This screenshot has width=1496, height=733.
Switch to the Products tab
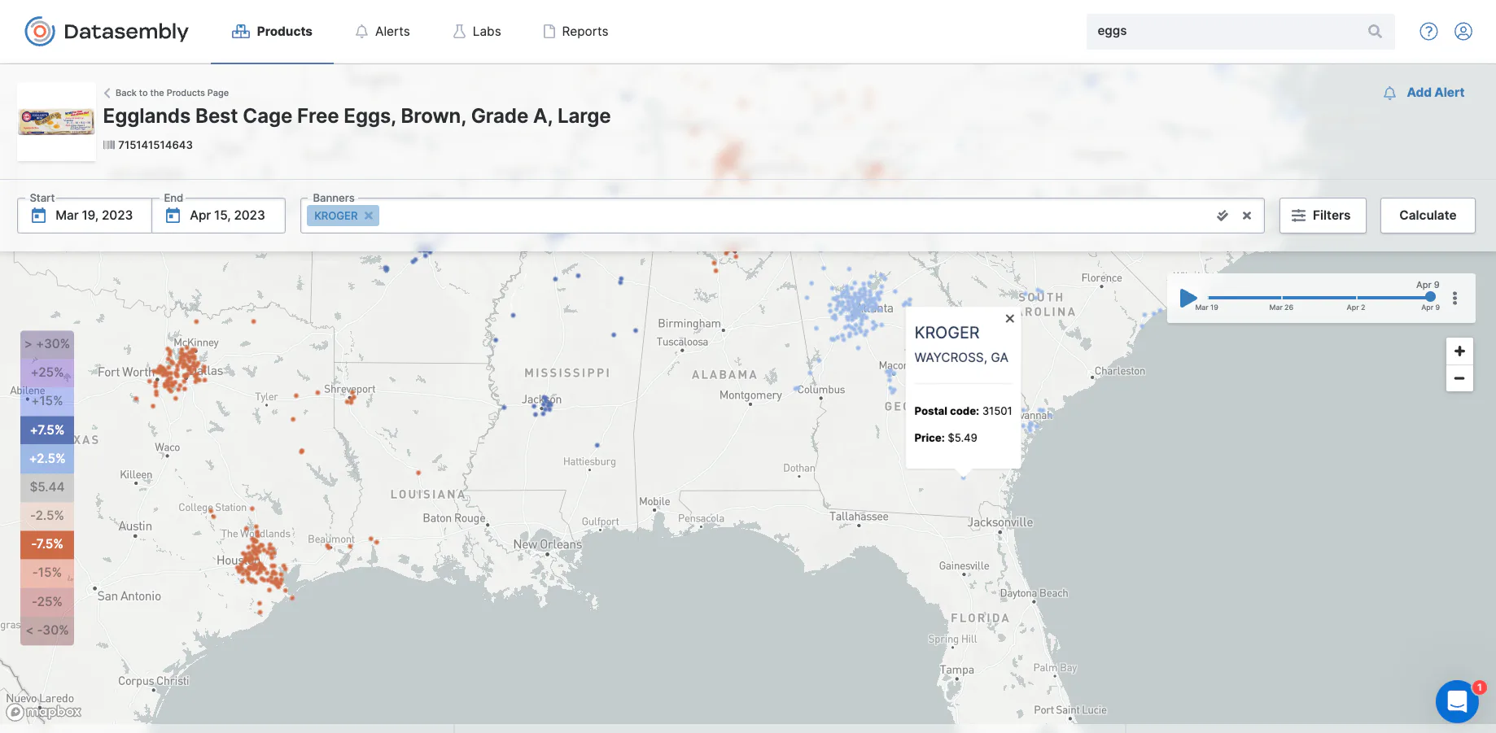click(x=272, y=32)
